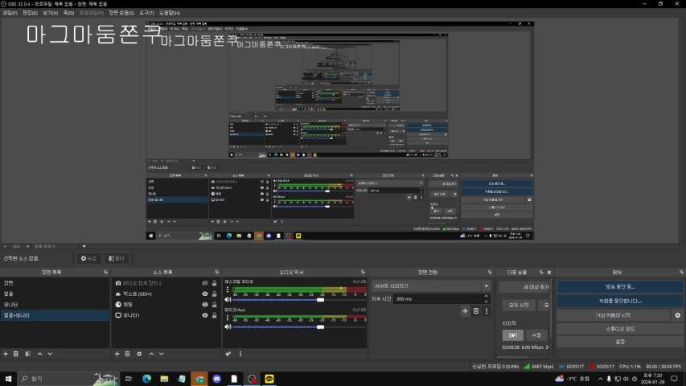Viewport: 686px width, 386px height.
Task: Add a new source with the plus icon
Action: coord(117,354)
